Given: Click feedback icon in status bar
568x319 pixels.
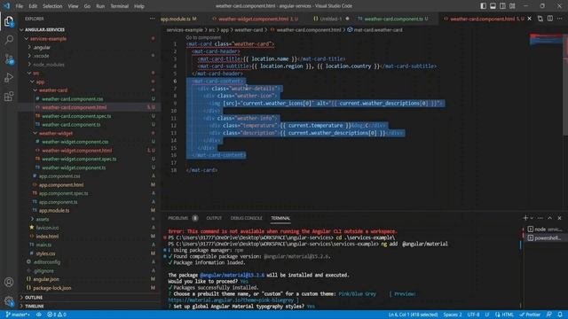Looking at the screenshot, I should click(549, 315).
